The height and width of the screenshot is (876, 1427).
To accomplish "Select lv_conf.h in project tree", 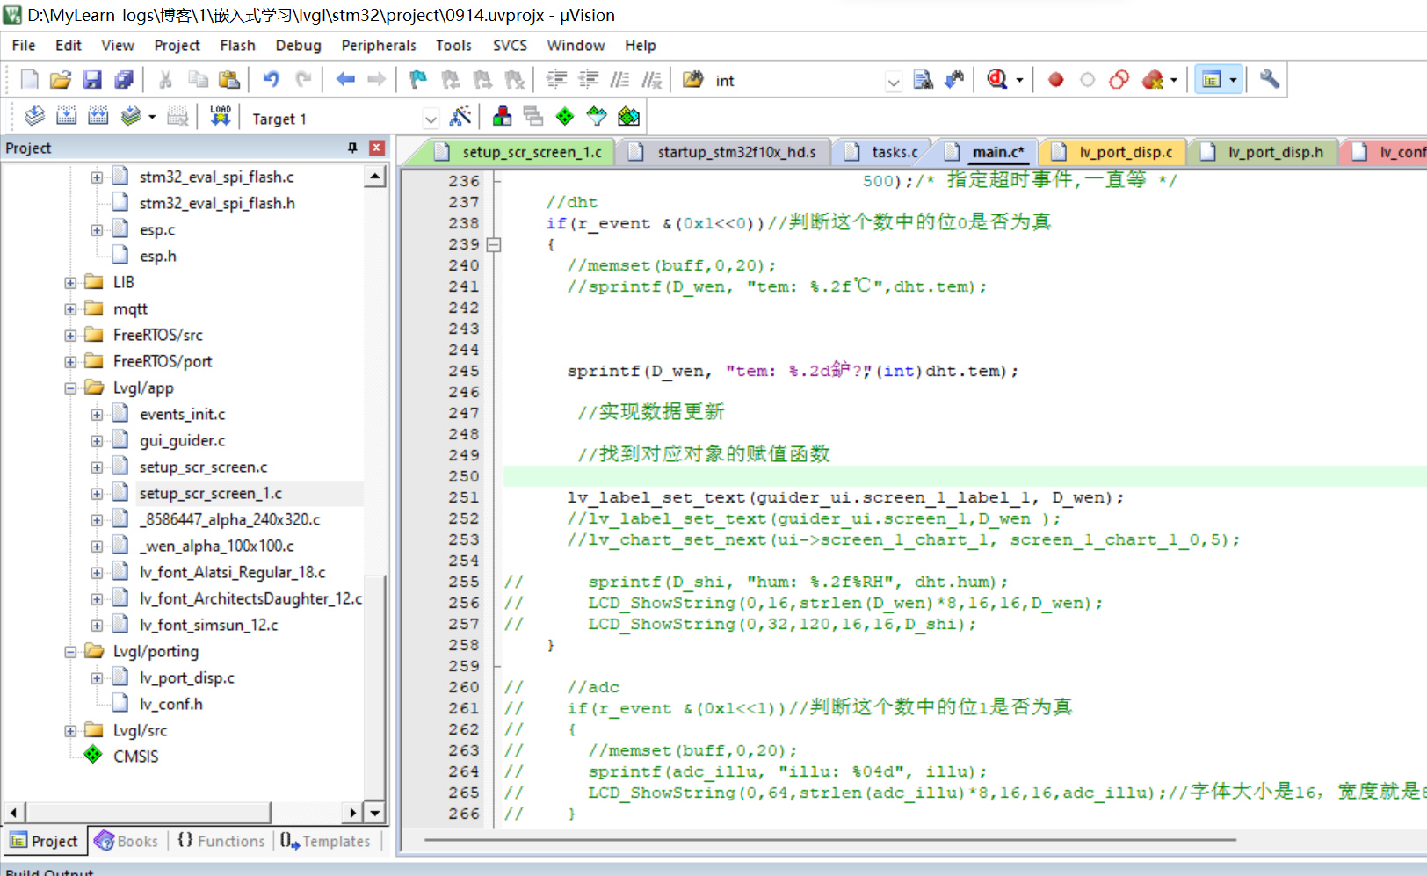I will tap(170, 705).
